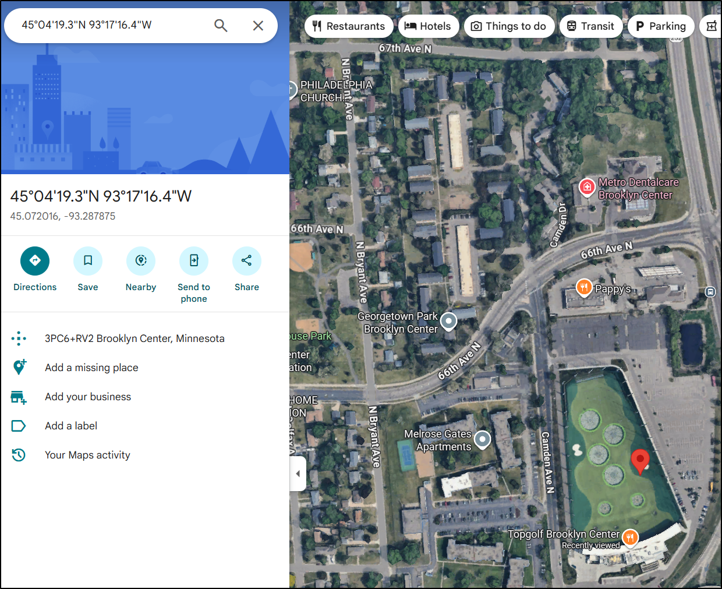The width and height of the screenshot is (722, 589).
Task: Click the search magnifier icon
Action: click(x=221, y=26)
